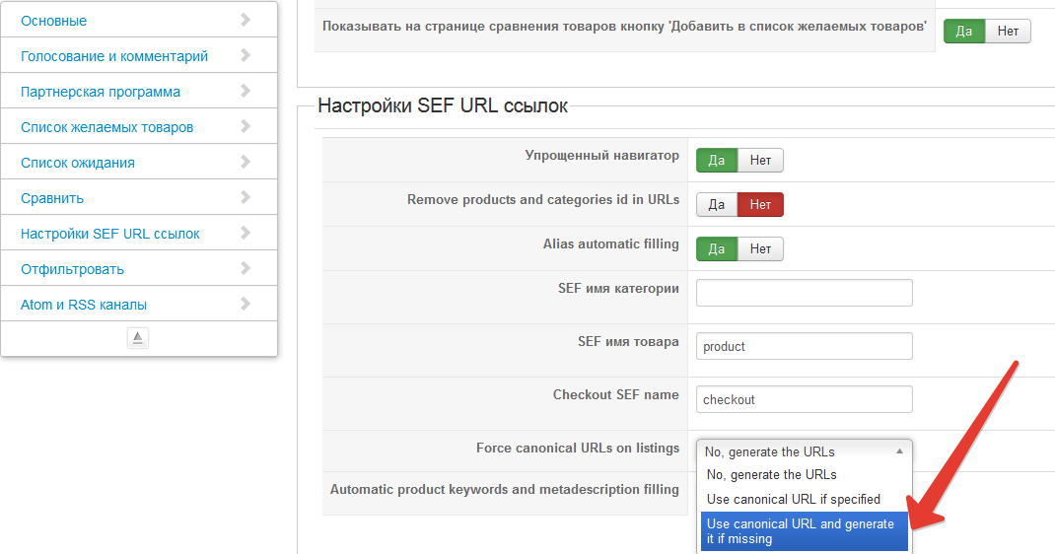Turn off Alias automatic filling (Нет)

pyautogui.click(x=760, y=248)
